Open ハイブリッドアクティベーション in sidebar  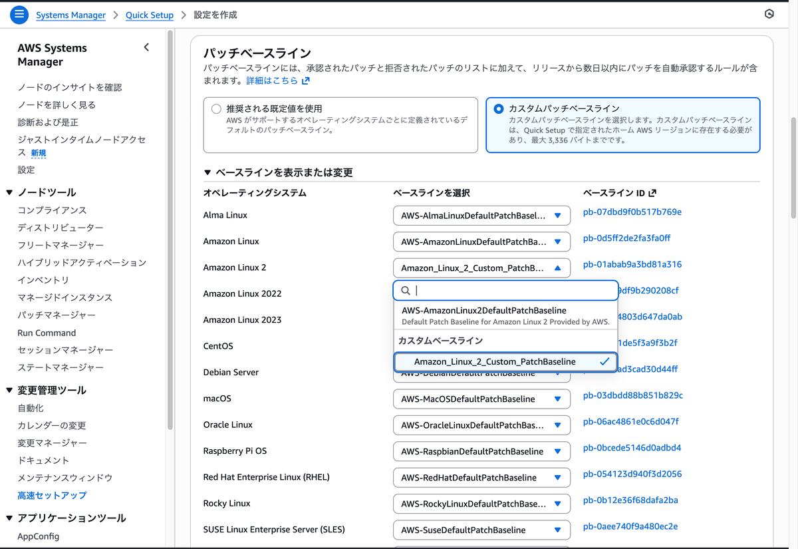pyautogui.click(x=82, y=263)
